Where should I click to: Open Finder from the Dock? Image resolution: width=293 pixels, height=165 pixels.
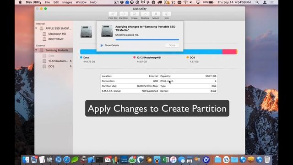(x=26, y=159)
